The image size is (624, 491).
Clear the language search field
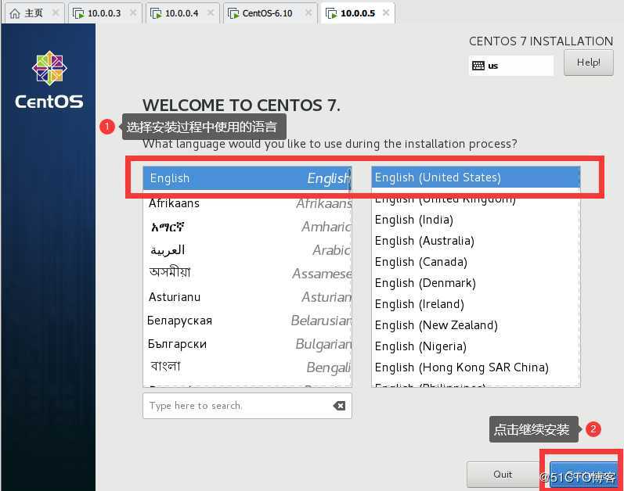point(339,406)
